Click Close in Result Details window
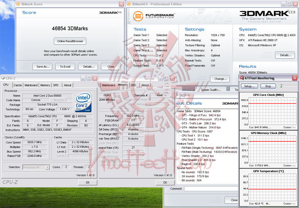This screenshot has height=208, width=299. (x=232, y=200)
